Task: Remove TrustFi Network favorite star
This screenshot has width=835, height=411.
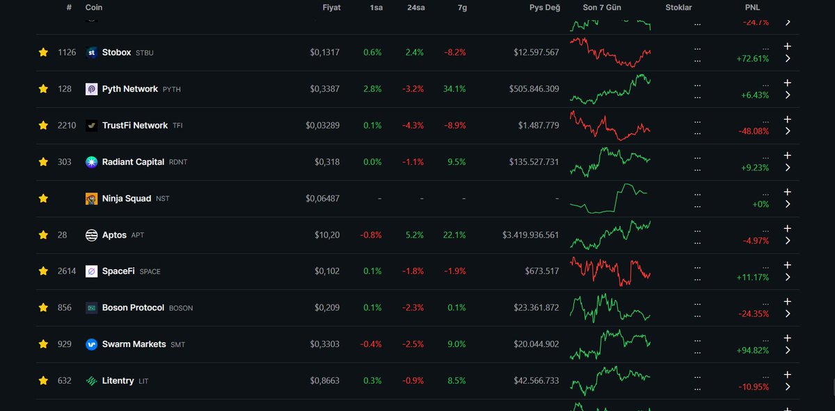Action: point(43,125)
